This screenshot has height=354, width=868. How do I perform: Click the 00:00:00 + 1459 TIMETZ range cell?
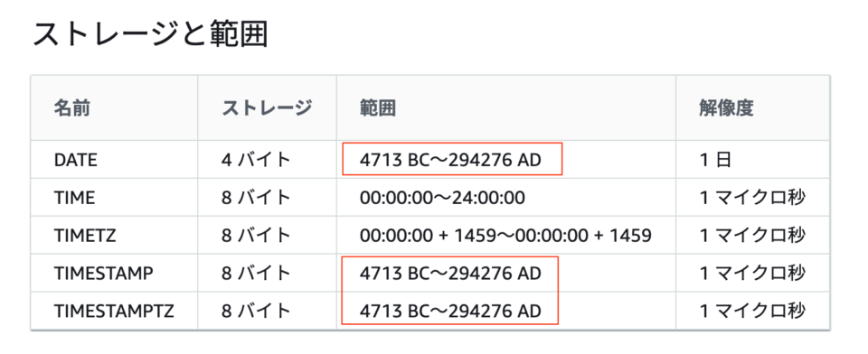tap(505, 236)
